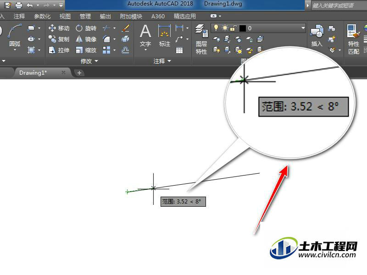Image resolution: width=367 pixels, height=275 pixels.
Task: Select the Linear dimension tool
Action: (179, 28)
